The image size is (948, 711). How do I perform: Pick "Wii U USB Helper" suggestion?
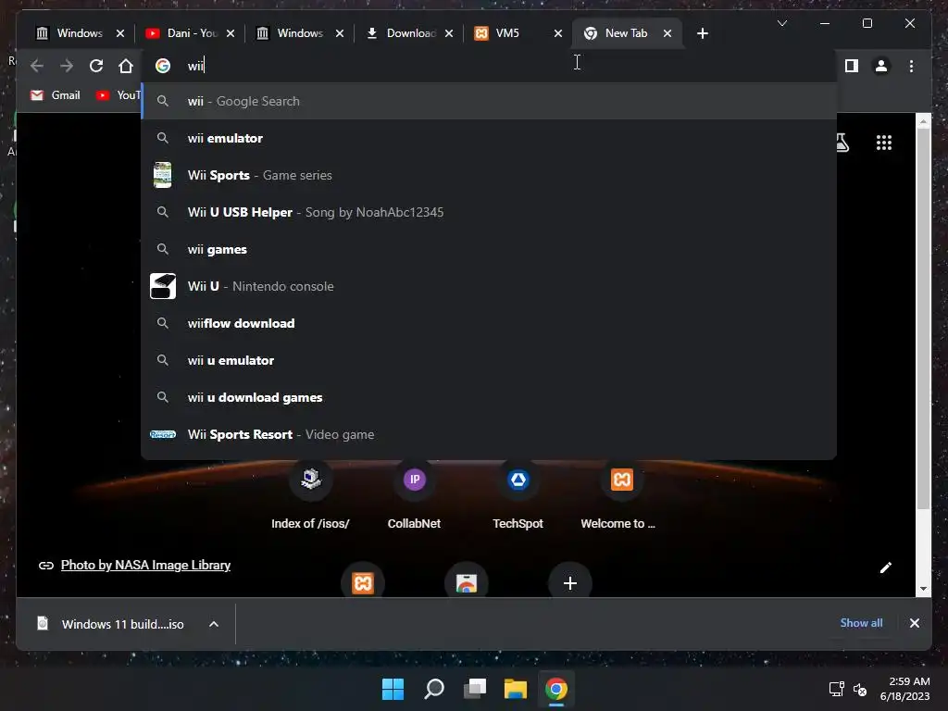click(489, 212)
